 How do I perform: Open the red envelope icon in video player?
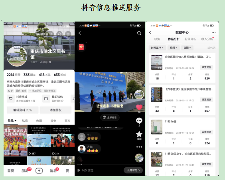tap(81, 47)
